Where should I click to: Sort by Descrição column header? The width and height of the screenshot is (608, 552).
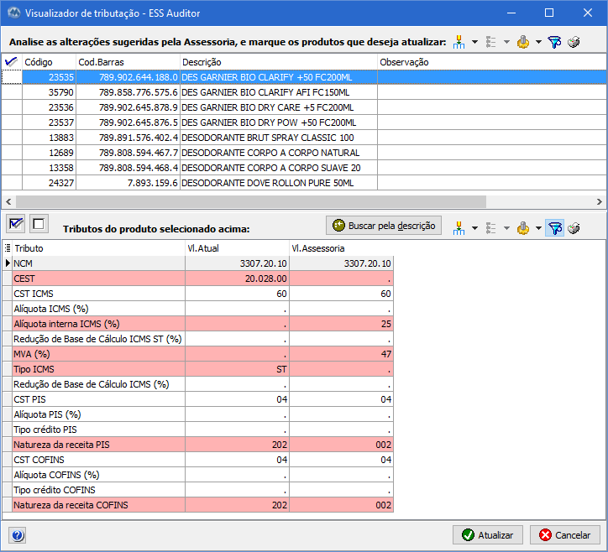(x=279, y=62)
